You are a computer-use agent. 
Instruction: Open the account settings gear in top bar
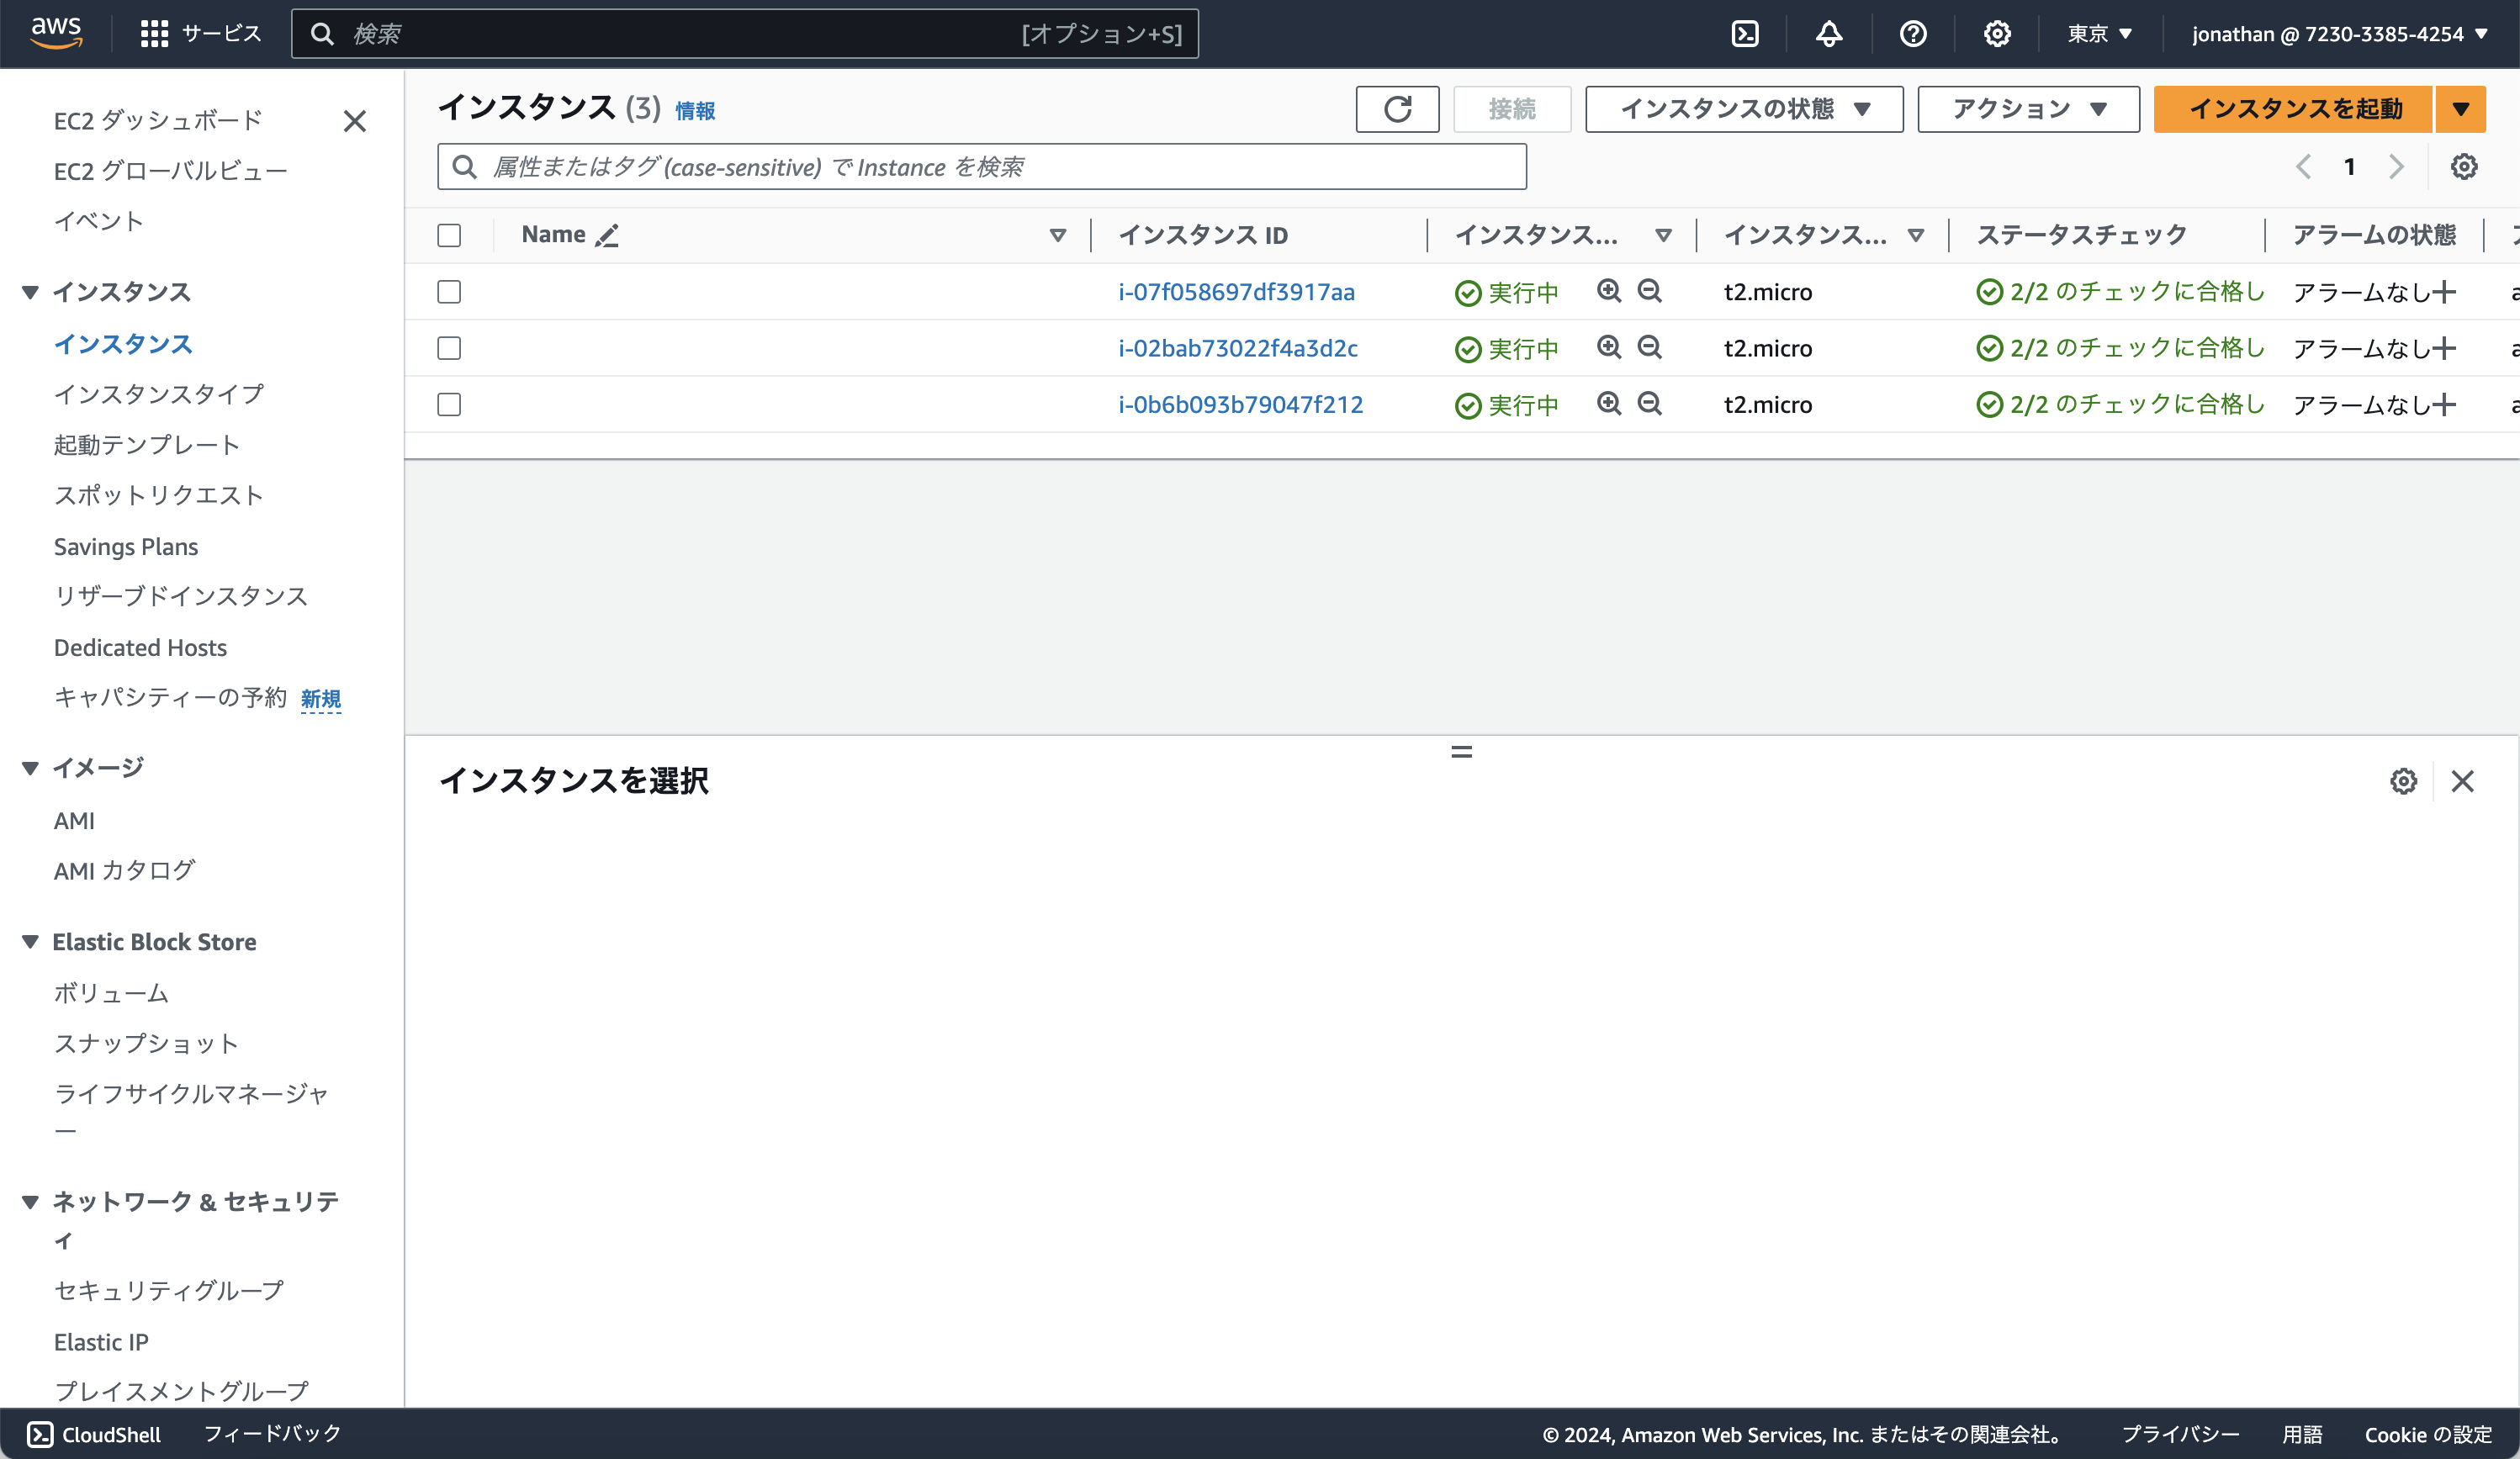pos(1997,33)
